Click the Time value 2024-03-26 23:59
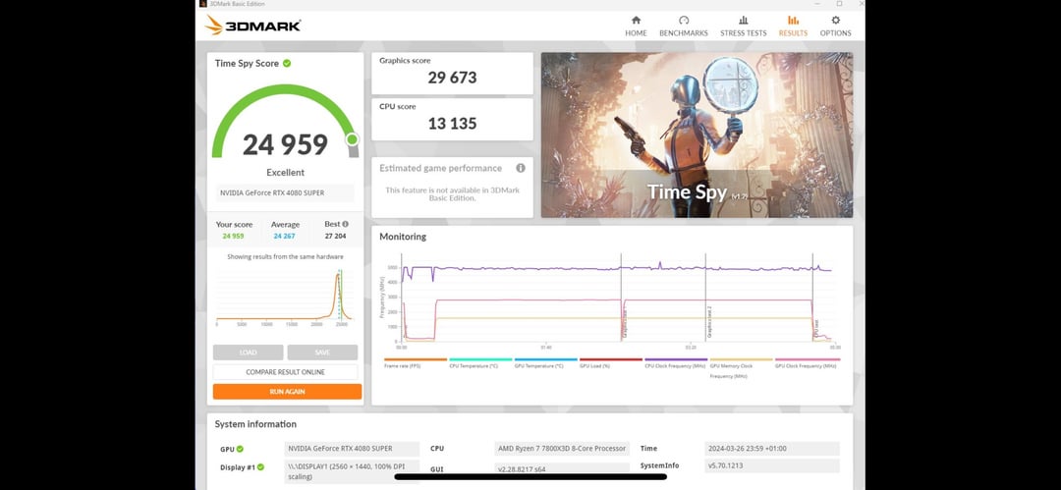This screenshot has width=1061, height=490. [771, 449]
